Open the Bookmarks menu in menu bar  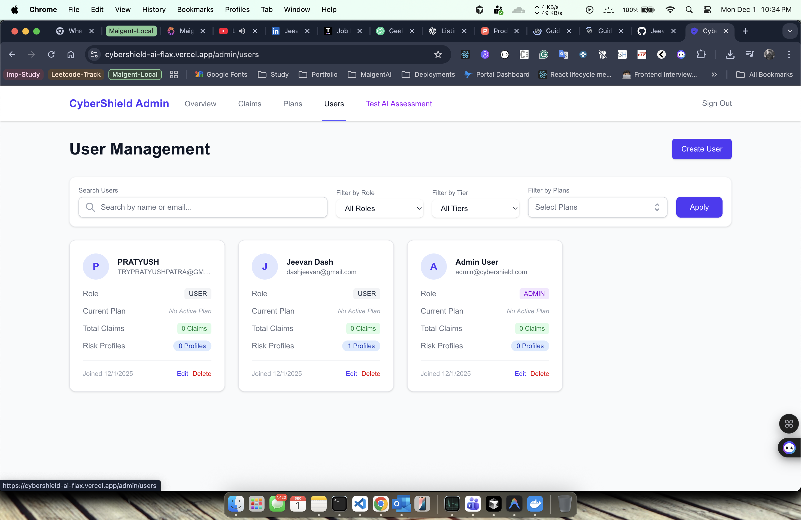pos(195,10)
